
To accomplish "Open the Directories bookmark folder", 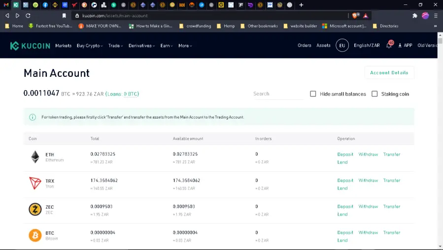I will click(x=385, y=26).
